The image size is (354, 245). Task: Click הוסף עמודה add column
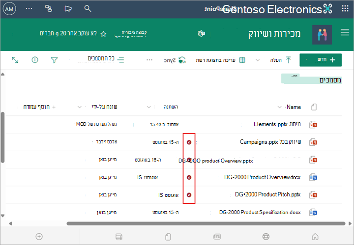click(x=39, y=107)
